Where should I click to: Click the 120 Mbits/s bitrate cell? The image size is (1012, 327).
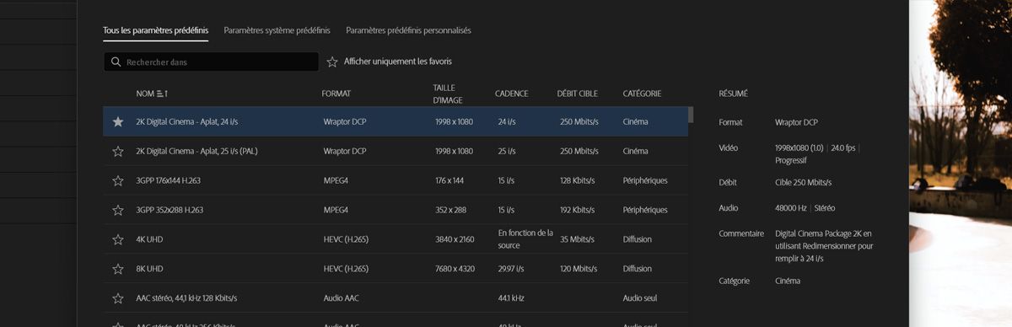[x=579, y=269]
